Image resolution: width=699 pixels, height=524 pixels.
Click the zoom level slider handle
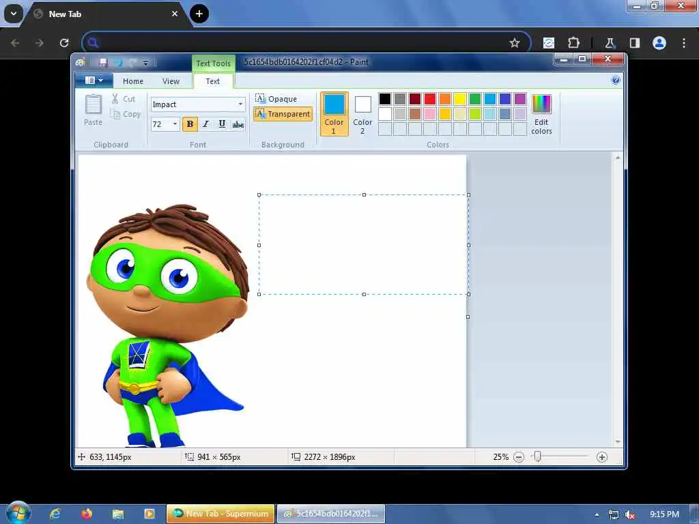538,456
